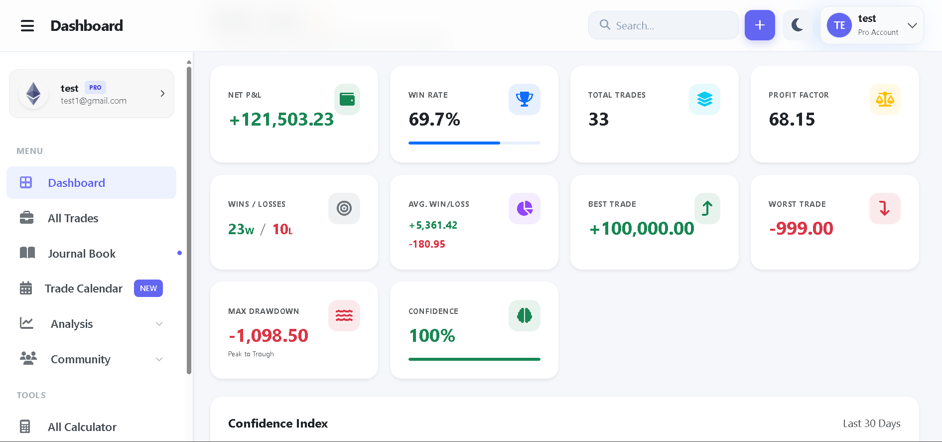Open Trade Calendar in the sidebar
Viewport: 942px width, 442px height.
pos(91,289)
